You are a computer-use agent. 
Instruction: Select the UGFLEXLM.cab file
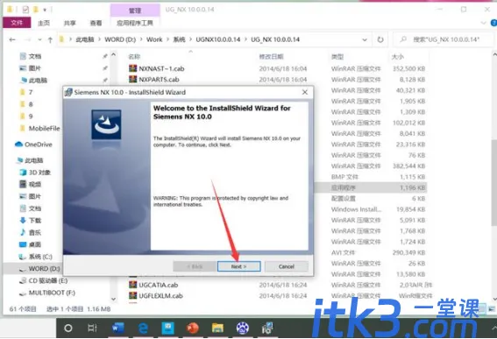[160, 295]
